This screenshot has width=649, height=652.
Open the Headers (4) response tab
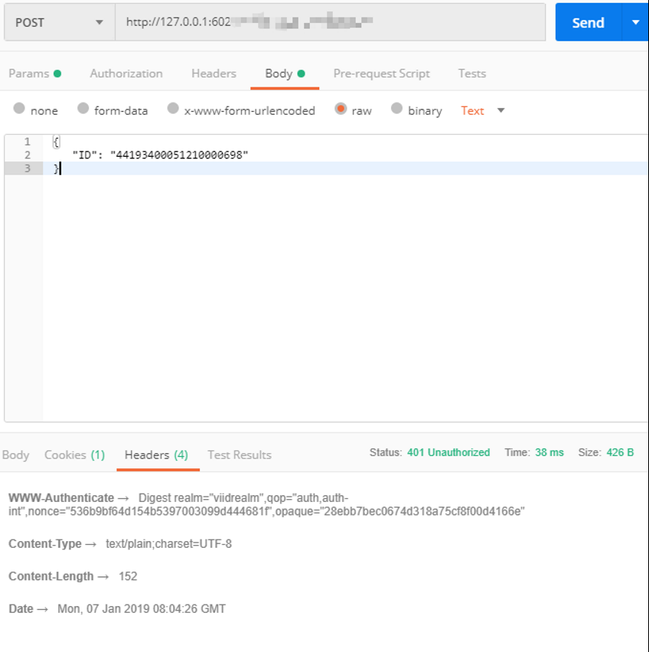point(157,455)
